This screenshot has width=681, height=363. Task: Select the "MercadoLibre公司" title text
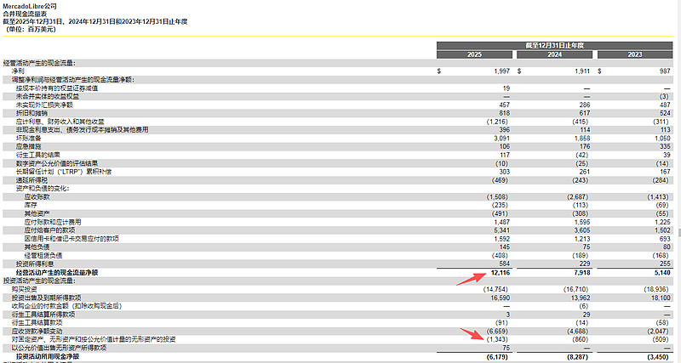(x=30, y=6)
